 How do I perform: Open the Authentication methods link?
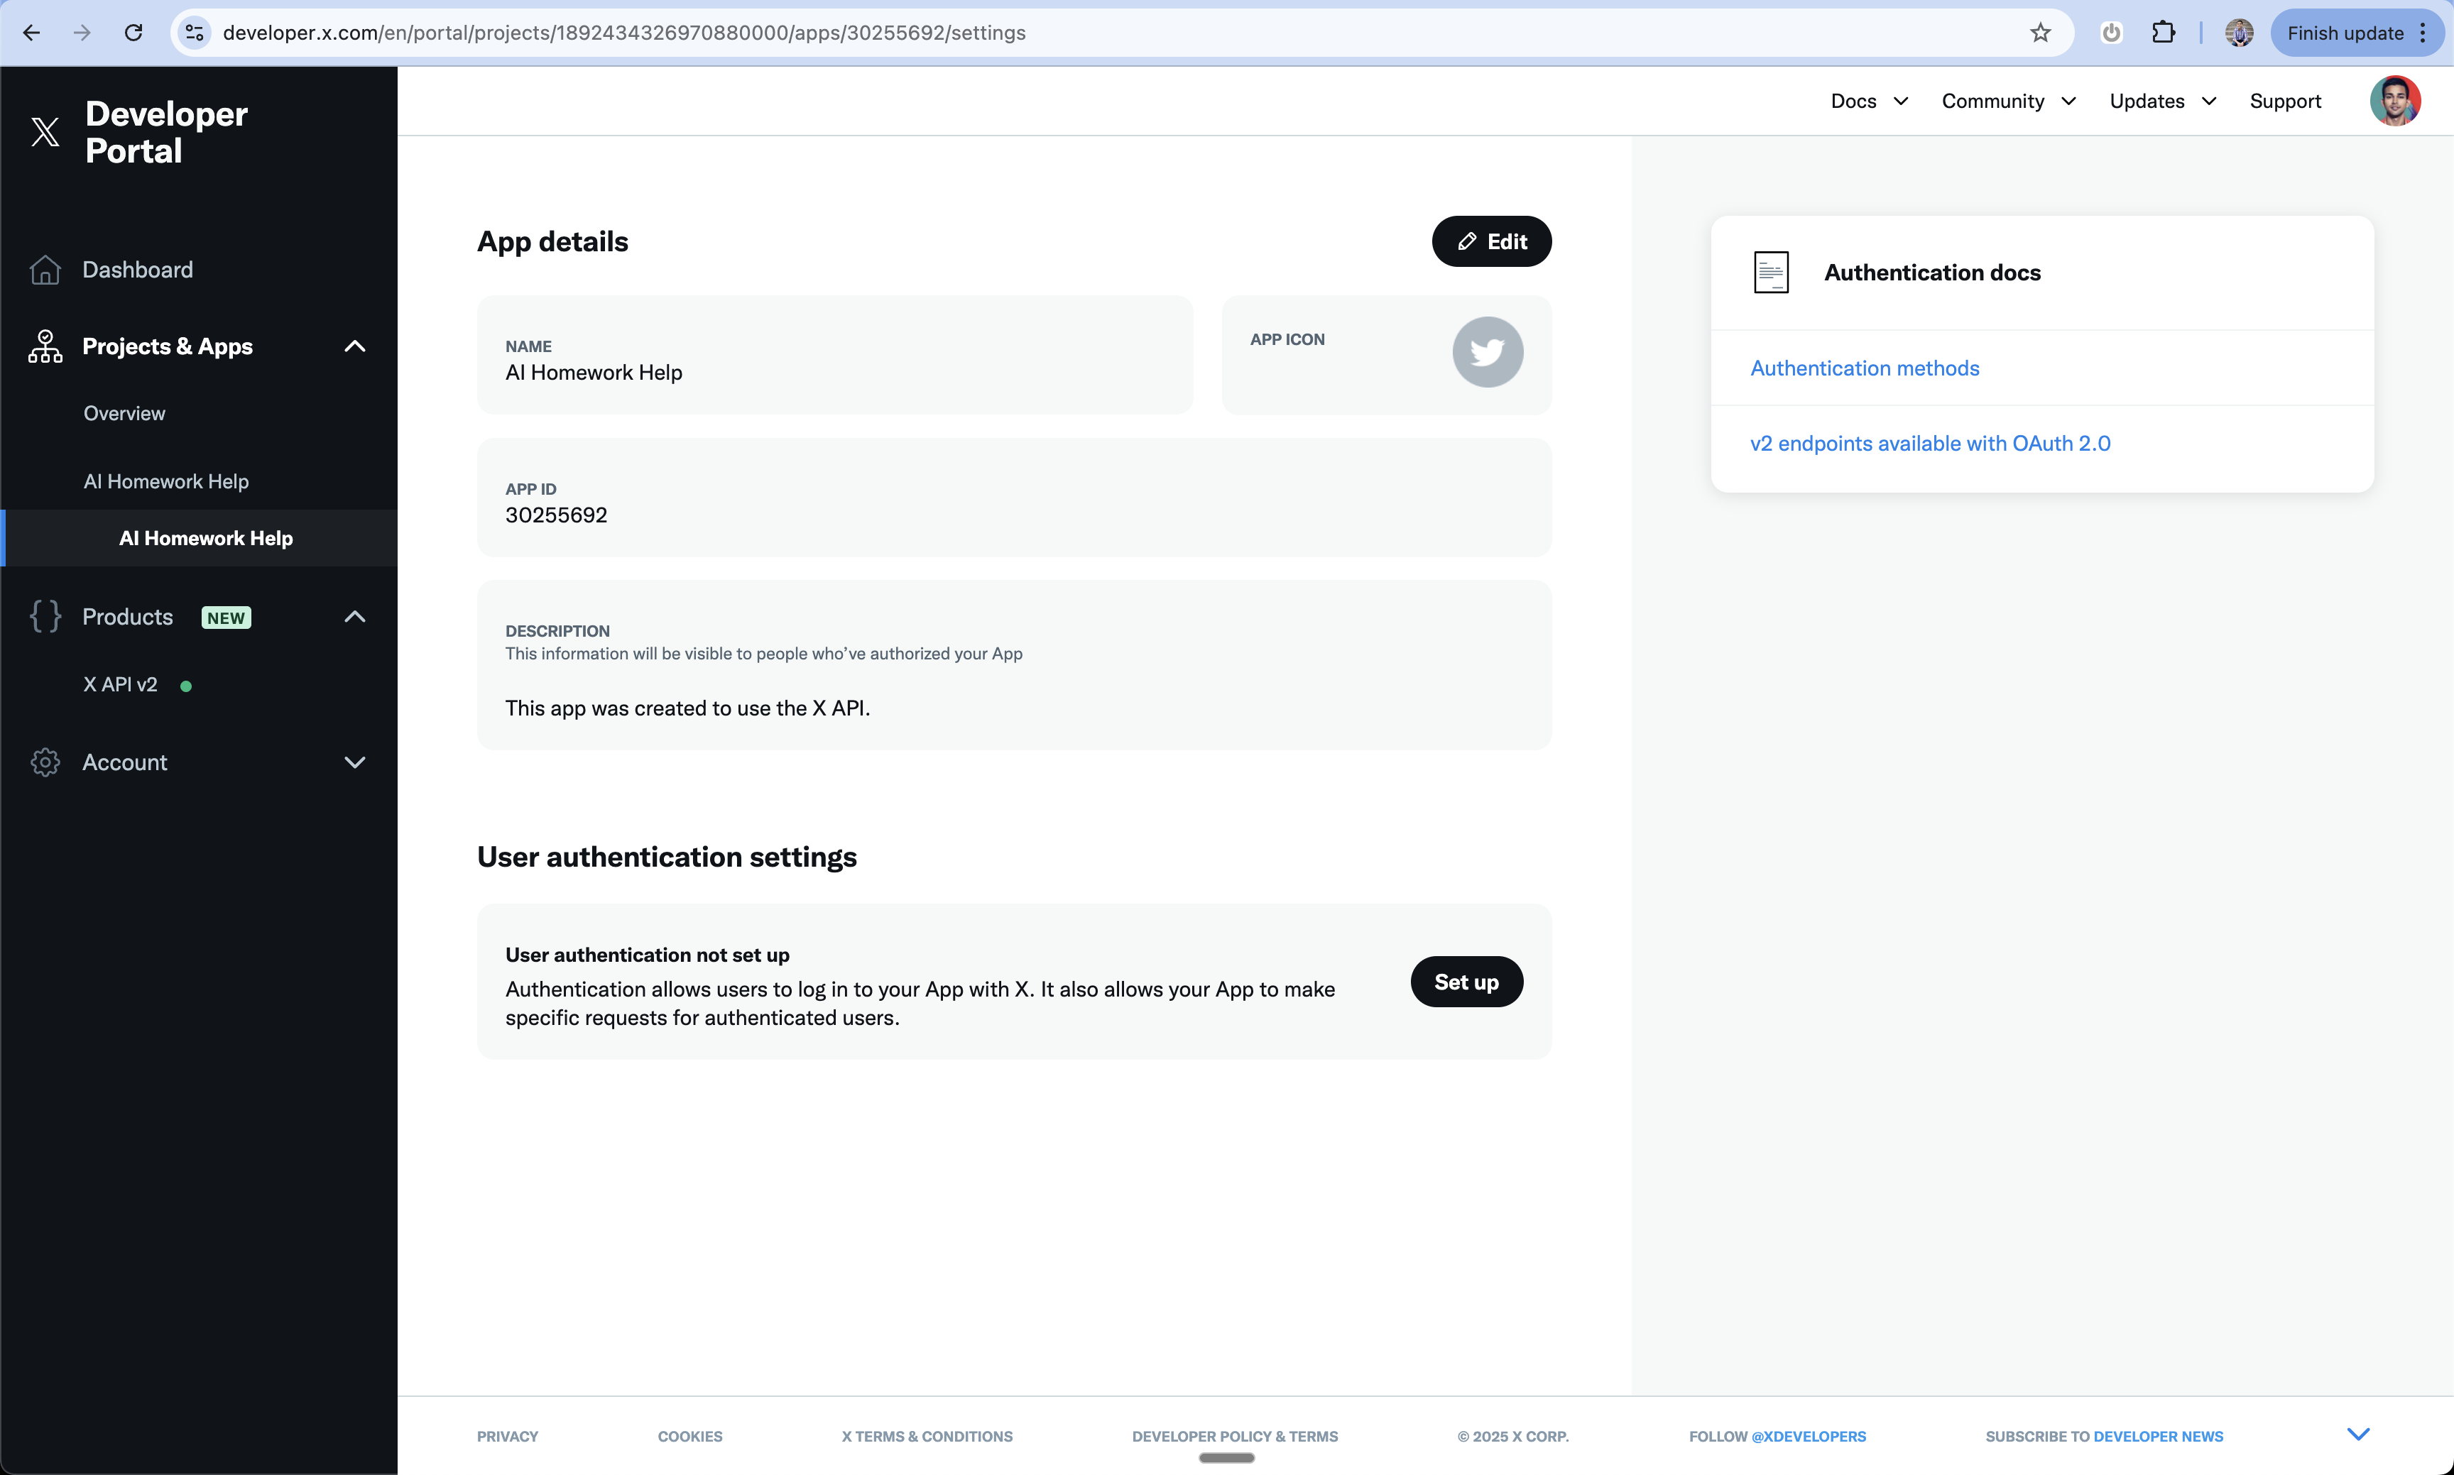[1863, 368]
